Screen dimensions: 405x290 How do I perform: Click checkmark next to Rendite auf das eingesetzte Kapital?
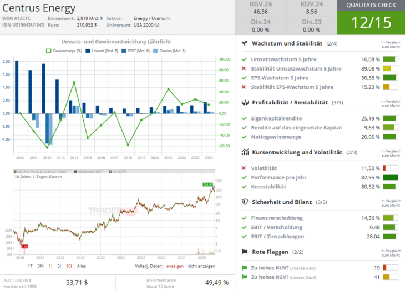point(244,128)
